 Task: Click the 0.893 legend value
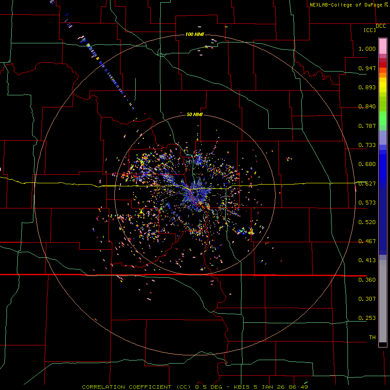[367, 87]
